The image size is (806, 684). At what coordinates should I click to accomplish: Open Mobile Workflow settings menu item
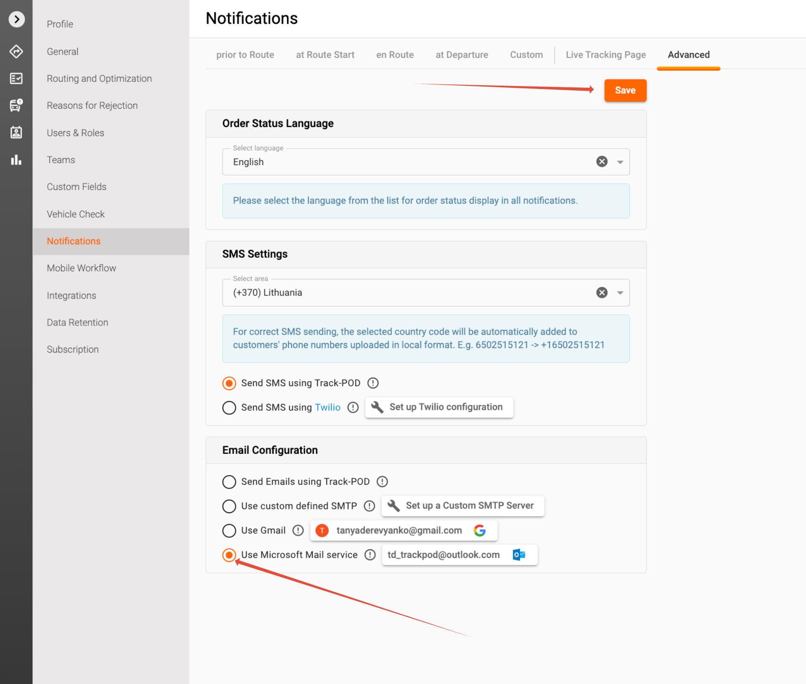coord(81,268)
